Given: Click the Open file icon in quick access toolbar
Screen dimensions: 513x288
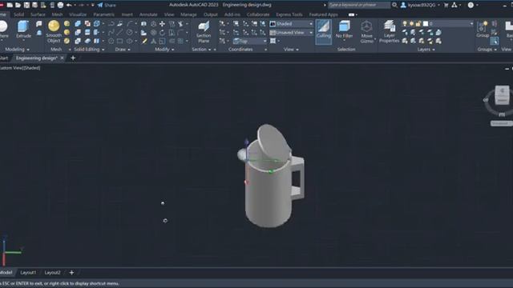Looking at the screenshot, I should pos(18,5).
